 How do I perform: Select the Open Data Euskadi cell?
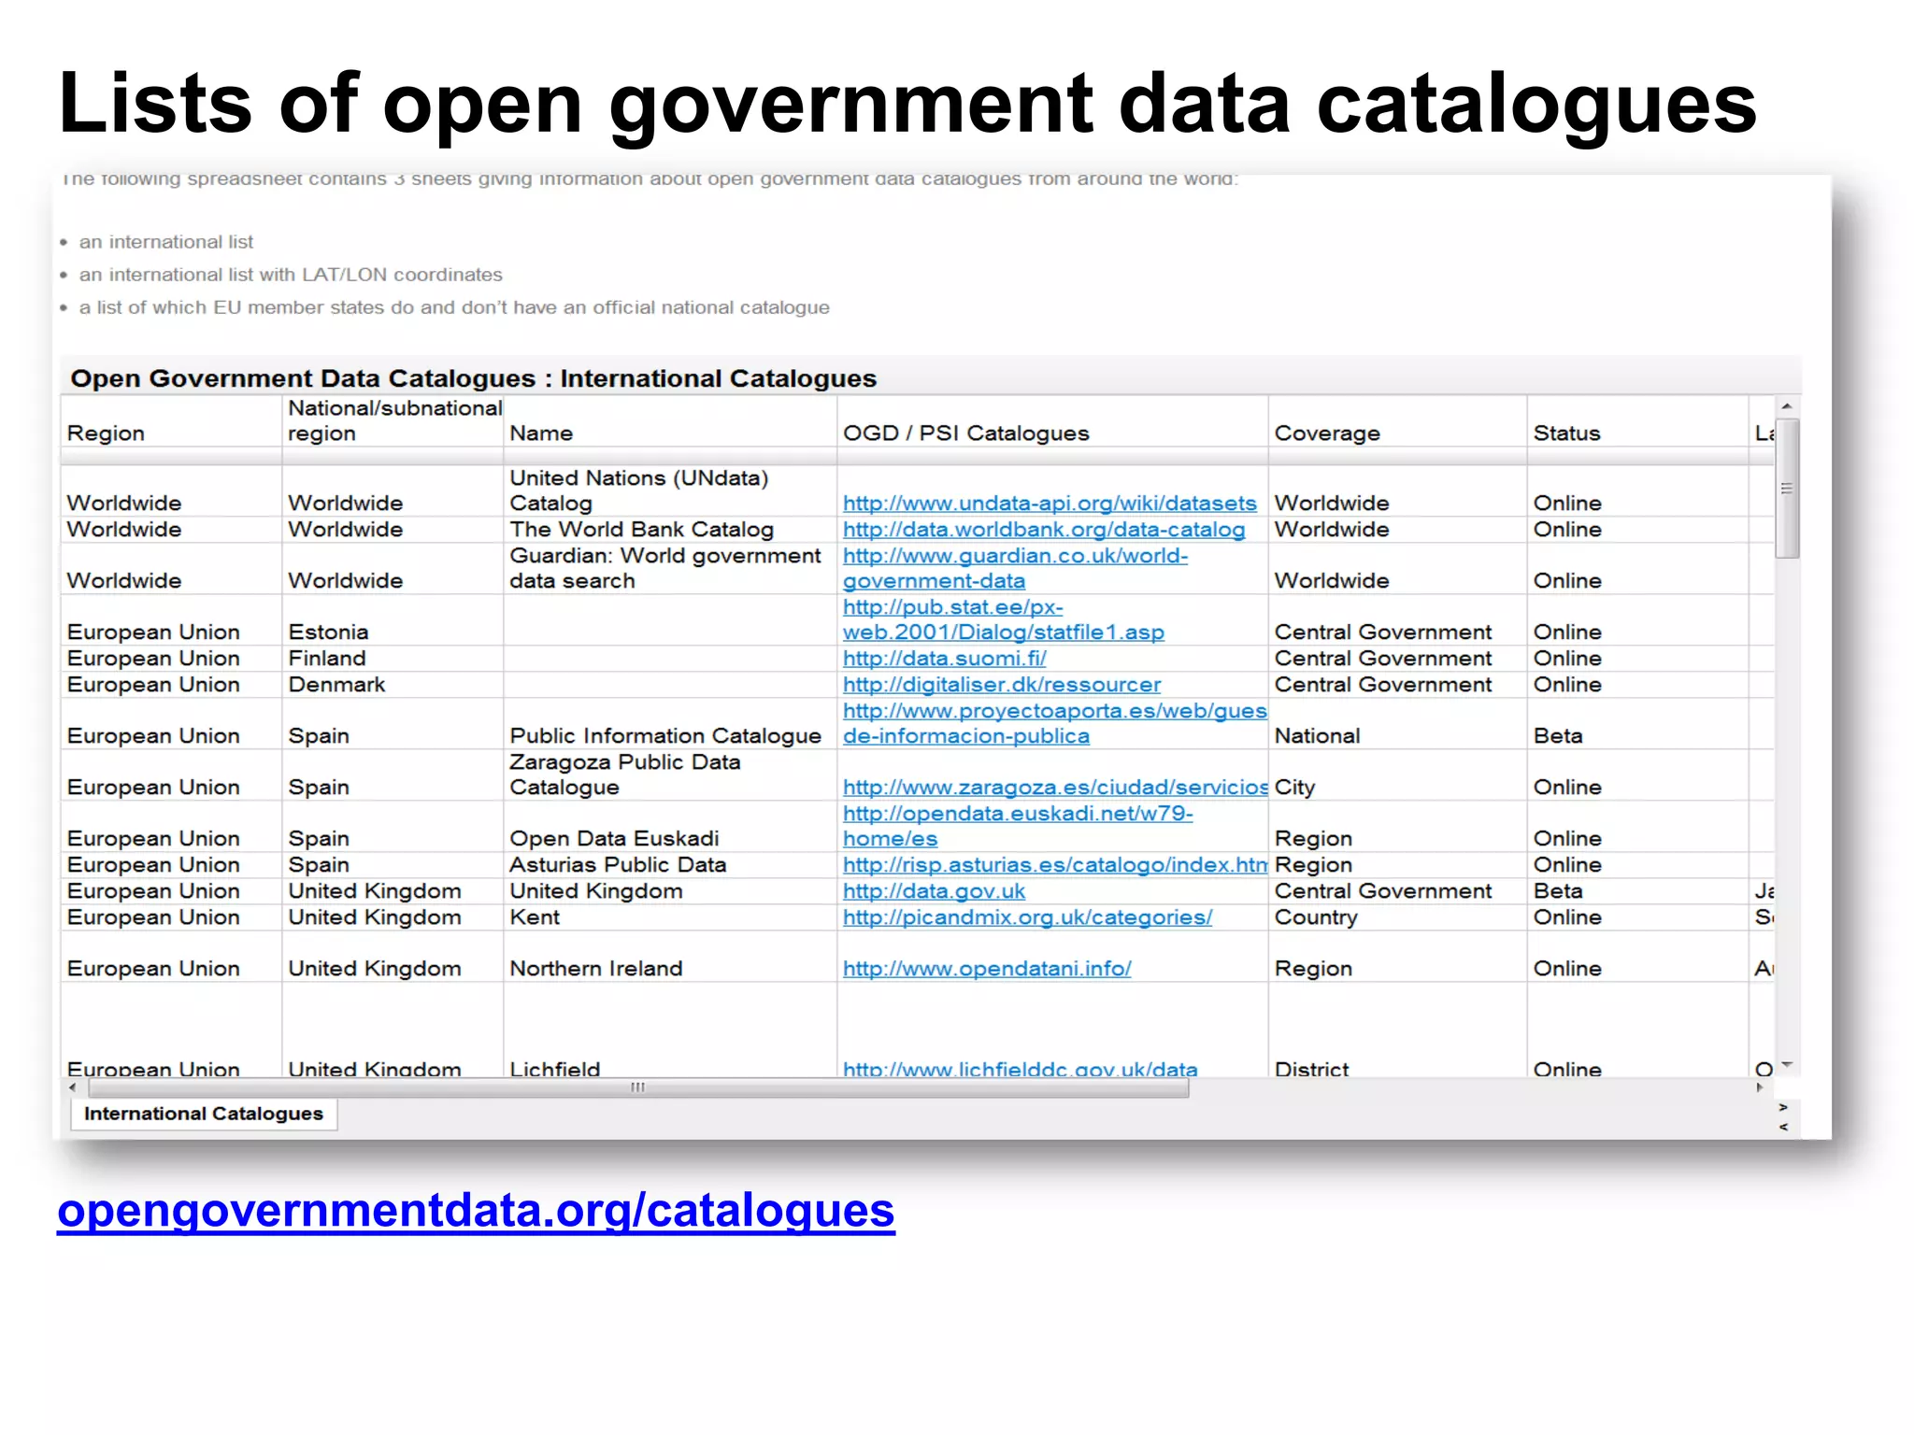pyautogui.click(x=670, y=826)
